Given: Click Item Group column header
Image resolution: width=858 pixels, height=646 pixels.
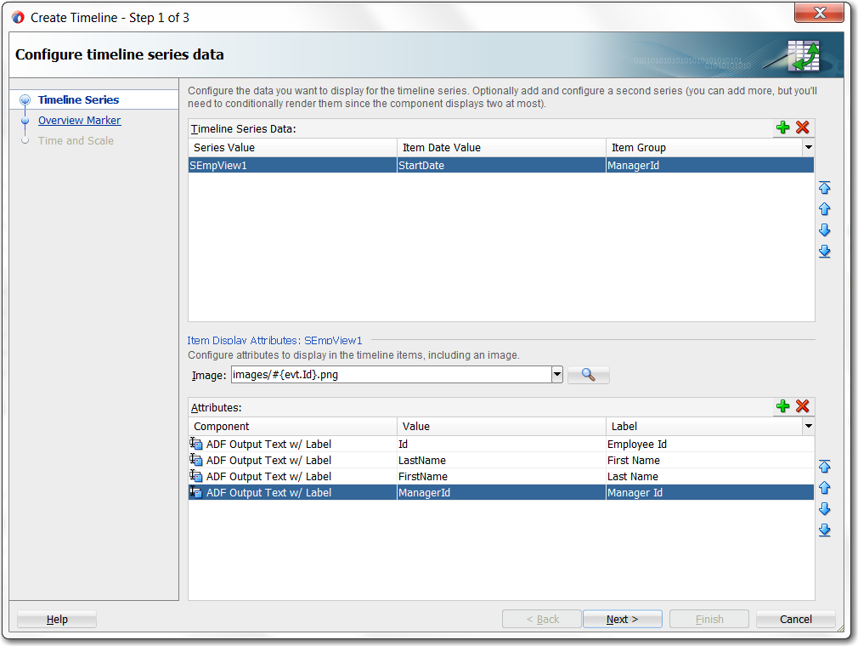Looking at the screenshot, I should point(704,147).
